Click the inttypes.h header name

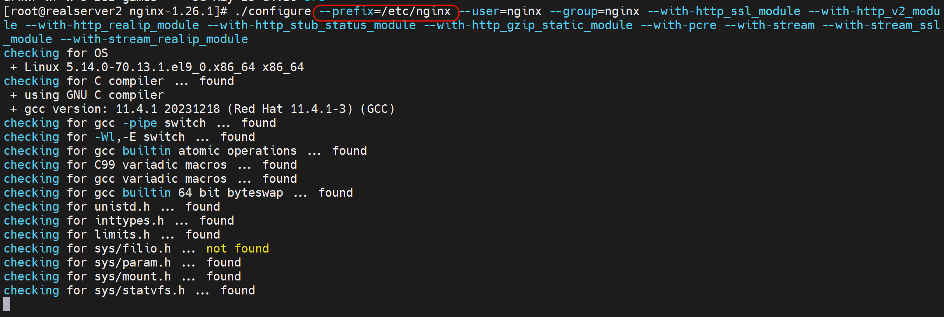(x=129, y=221)
